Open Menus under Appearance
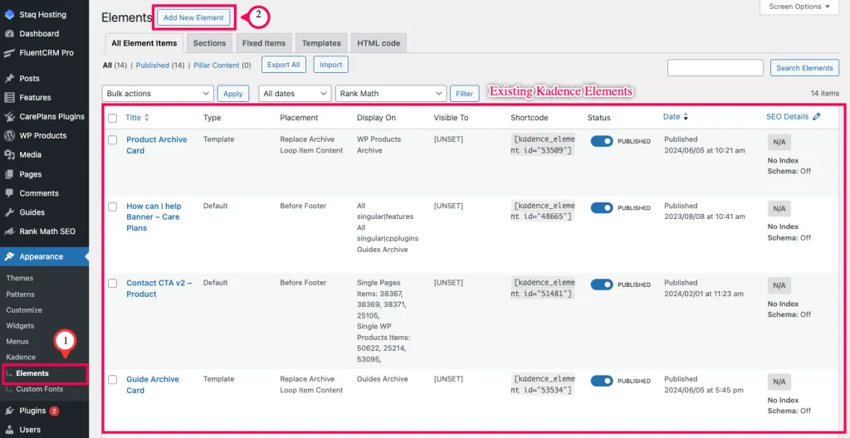Screen dimensions: 850x438 pyautogui.click(x=17, y=342)
